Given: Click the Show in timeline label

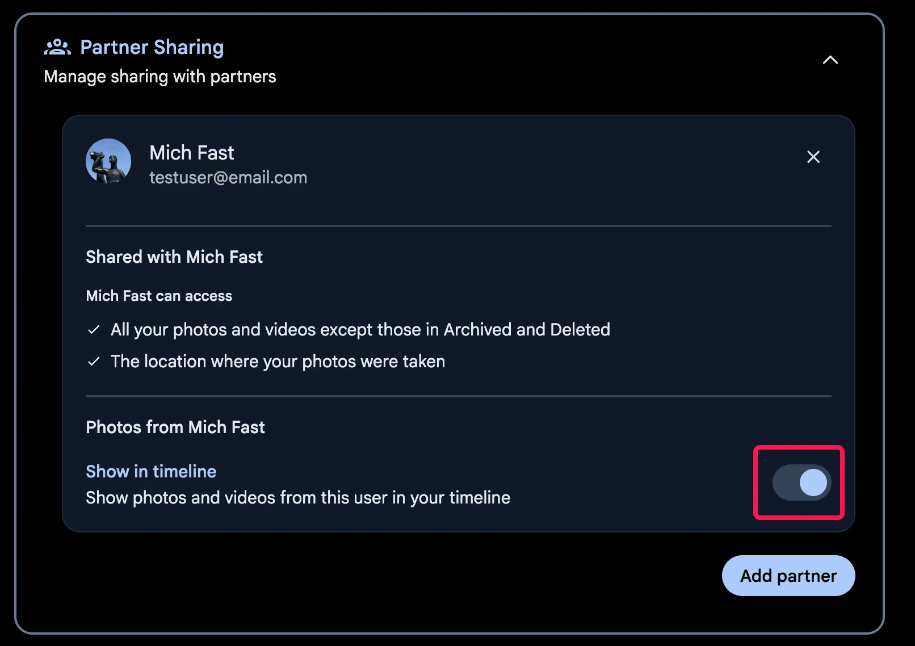Looking at the screenshot, I should (x=151, y=471).
